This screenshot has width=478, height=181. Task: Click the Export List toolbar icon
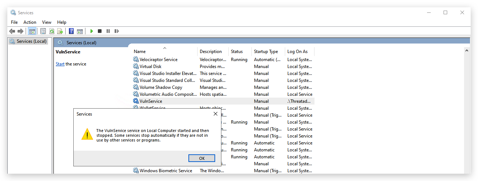click(60, 31)
